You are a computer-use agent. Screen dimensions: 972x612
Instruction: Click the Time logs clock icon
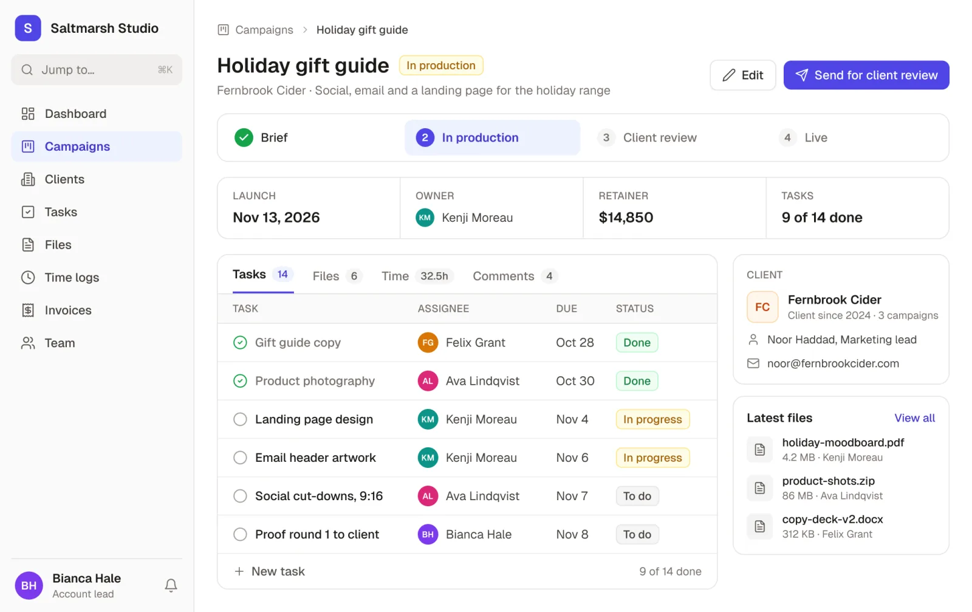(28, 277)
